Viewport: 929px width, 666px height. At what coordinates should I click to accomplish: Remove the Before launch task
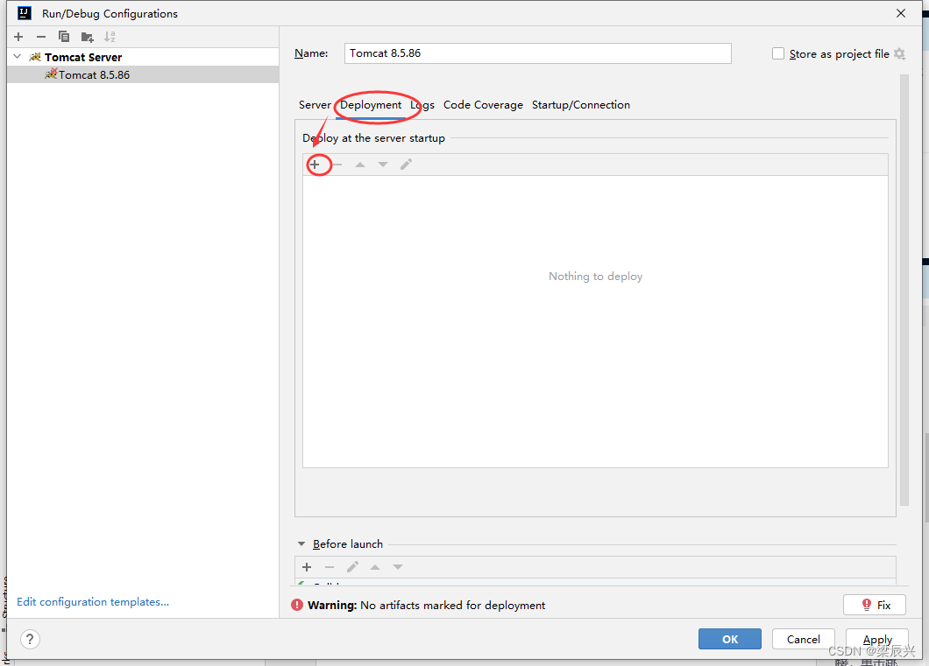coord(330,567)
